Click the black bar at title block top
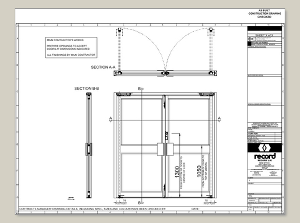Screen dimensions: 300x223 [265, 29]
